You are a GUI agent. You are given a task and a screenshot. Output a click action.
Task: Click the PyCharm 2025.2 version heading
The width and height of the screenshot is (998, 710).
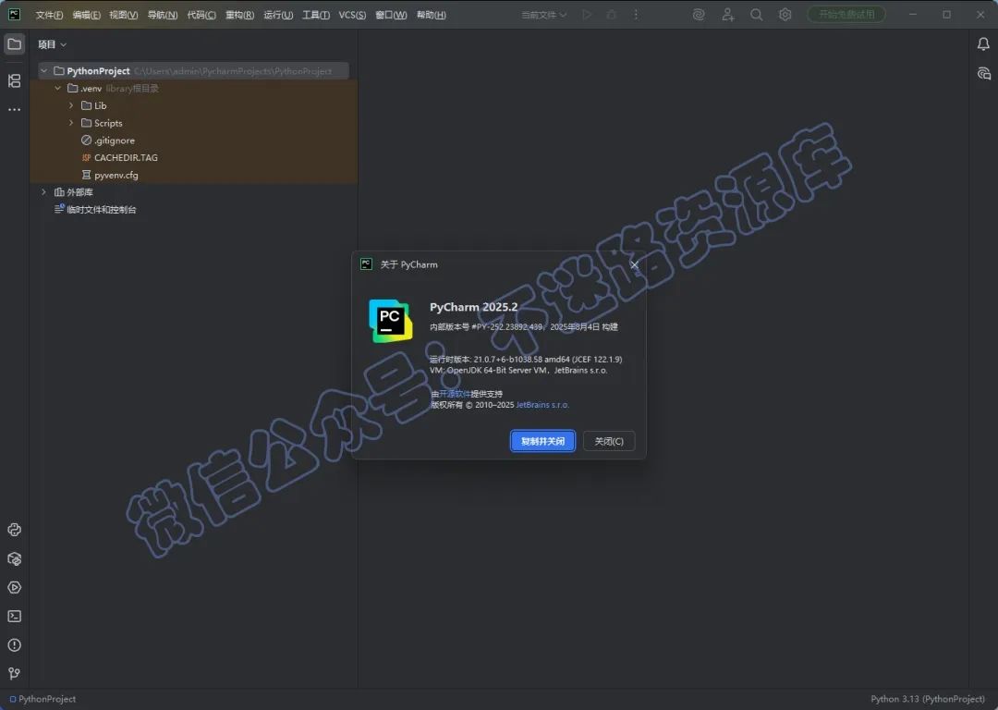[473, 307]
